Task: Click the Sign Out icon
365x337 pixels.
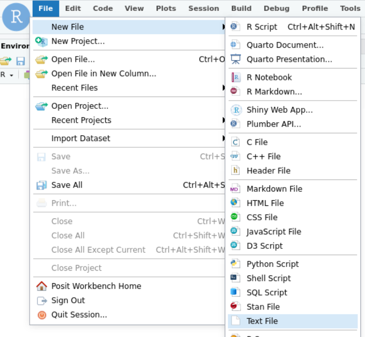Action: (42, 301)
